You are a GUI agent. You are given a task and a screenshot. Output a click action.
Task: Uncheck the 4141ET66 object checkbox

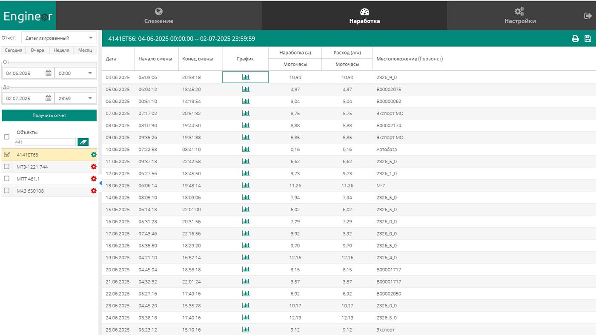point(6,155)
